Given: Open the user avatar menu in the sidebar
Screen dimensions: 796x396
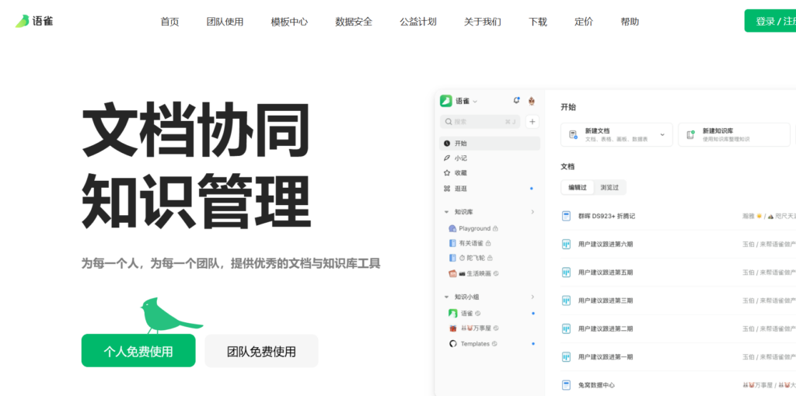Looking at the screenshot, I should pos(532,101).
